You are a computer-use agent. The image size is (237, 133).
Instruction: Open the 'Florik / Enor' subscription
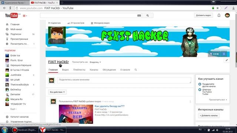click(x=16, y=60)
